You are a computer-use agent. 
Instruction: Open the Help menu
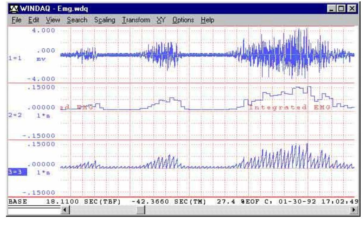(x=208, y=20)
